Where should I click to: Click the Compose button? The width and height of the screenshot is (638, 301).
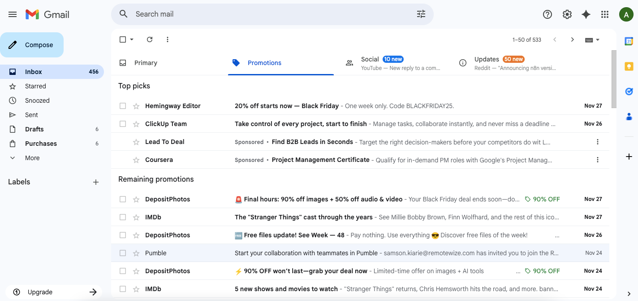[x=32, y=45]
